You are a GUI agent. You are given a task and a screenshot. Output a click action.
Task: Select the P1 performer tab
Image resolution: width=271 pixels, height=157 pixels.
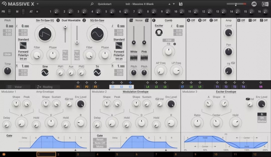[x=78, y=87]
